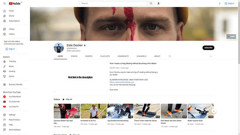Click title text 'He Needs to be Pro'
Image resolution: width=240 pixels, height=135 pixels.
(x=88, y=121)
